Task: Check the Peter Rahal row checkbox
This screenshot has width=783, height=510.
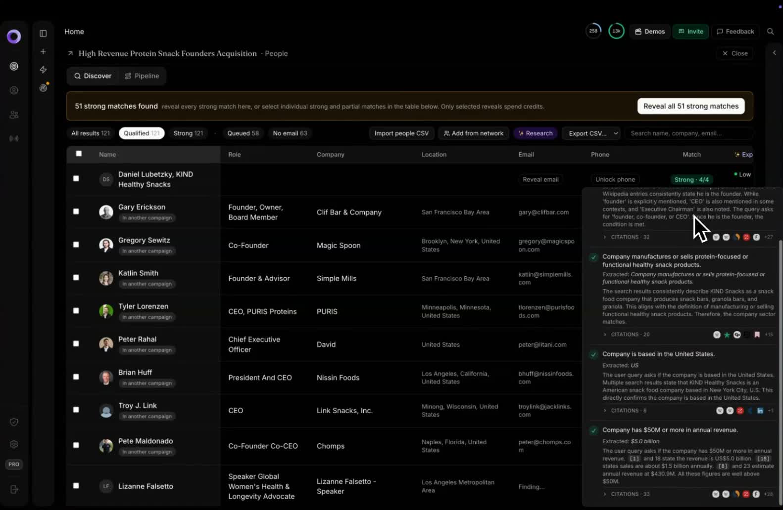Action: (x=76, y=343)
